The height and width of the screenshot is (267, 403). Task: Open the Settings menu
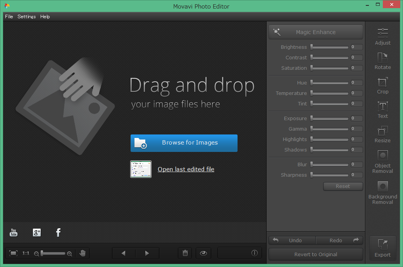pyautogui.click(x=26, y=17)
